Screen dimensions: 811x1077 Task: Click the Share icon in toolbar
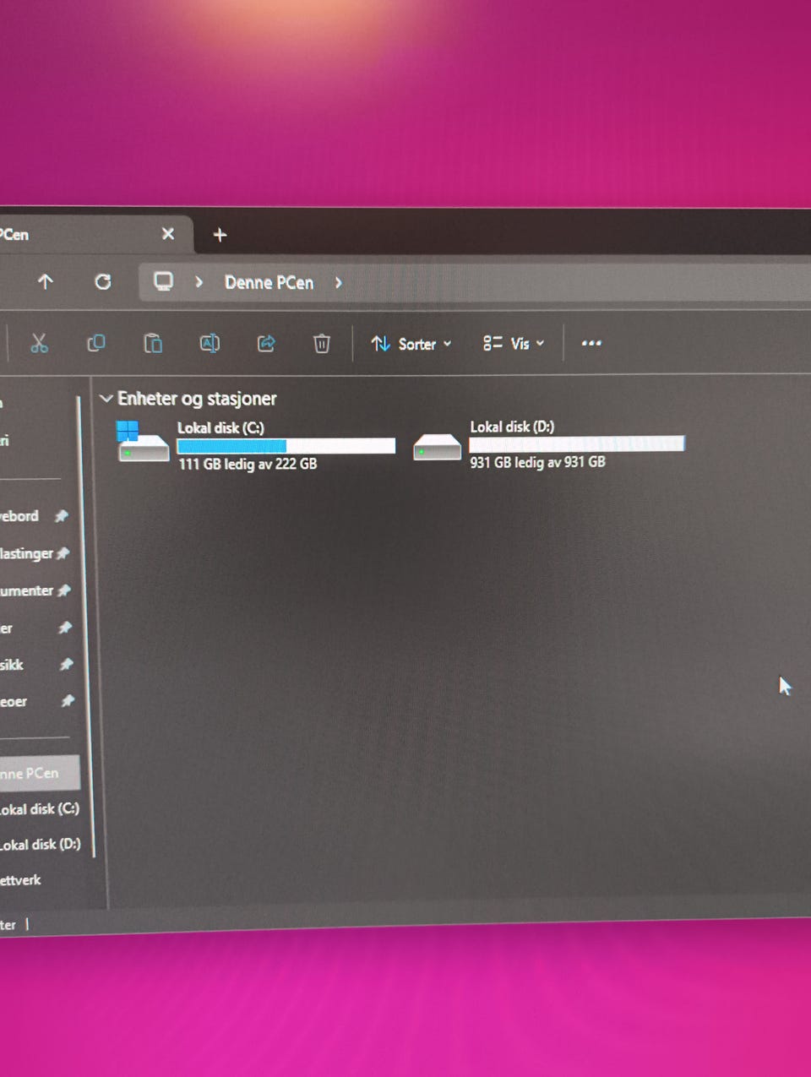(266, 343)
